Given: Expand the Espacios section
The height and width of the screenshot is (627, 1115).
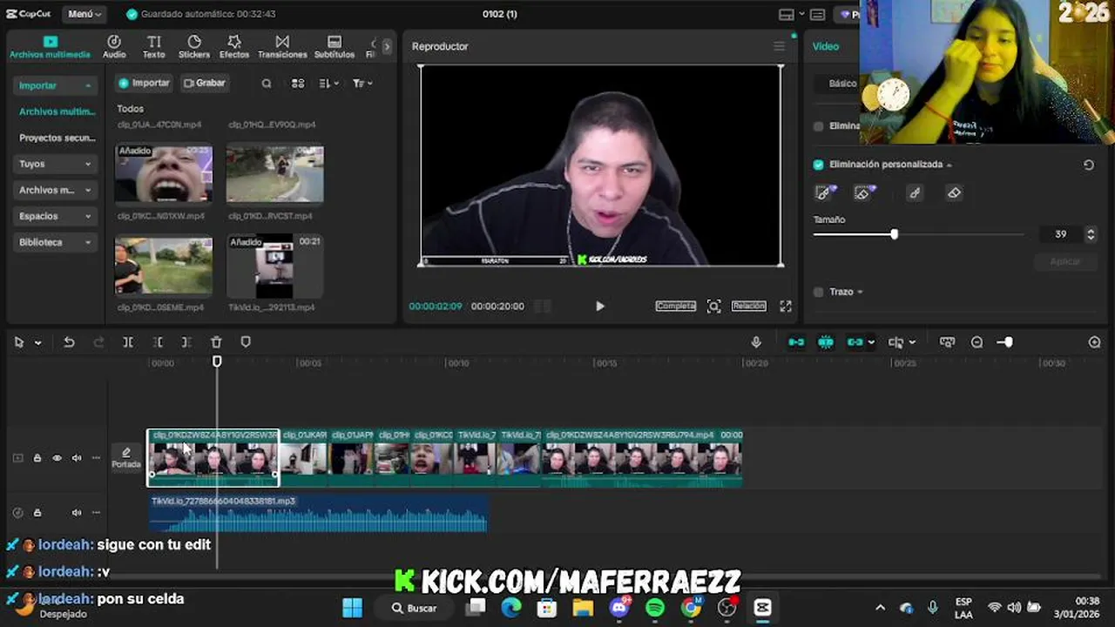Looking at the screenshot, I should coord(54,216).
